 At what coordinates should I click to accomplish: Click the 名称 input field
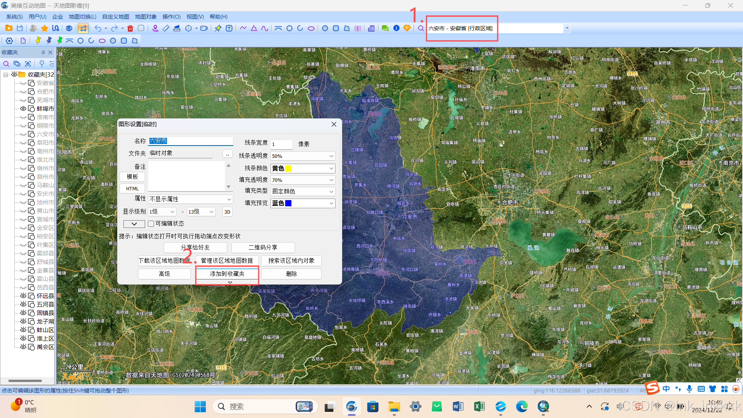point(190,141)
